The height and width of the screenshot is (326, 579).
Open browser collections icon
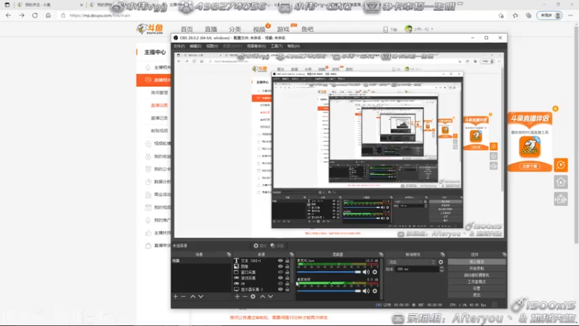529,15
